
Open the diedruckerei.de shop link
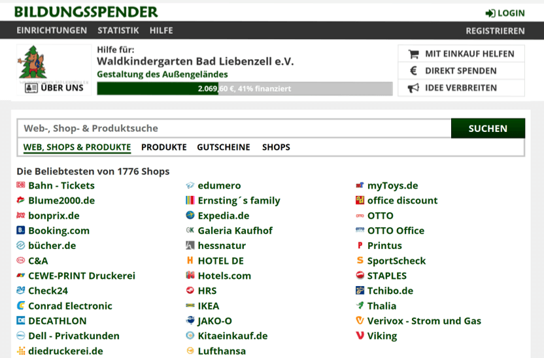click(x=65, y=351)
